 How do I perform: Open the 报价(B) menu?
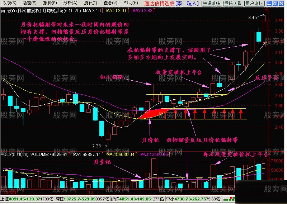pyautogui.click(x=50, y=3)
